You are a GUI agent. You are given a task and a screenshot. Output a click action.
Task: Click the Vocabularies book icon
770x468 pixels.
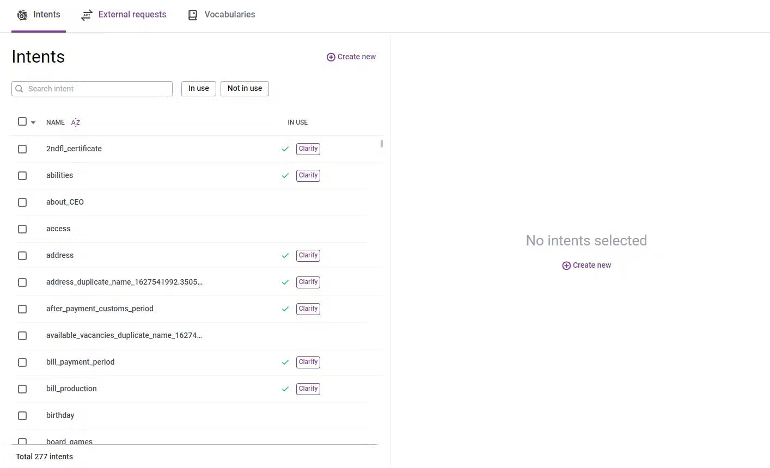193,15
